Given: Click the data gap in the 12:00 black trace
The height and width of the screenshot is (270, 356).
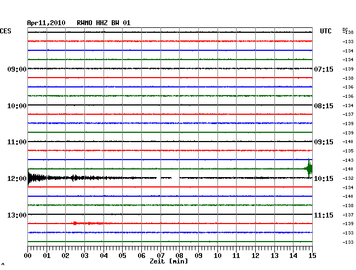Looking at the screenshot, I should (x=175, y=178).
